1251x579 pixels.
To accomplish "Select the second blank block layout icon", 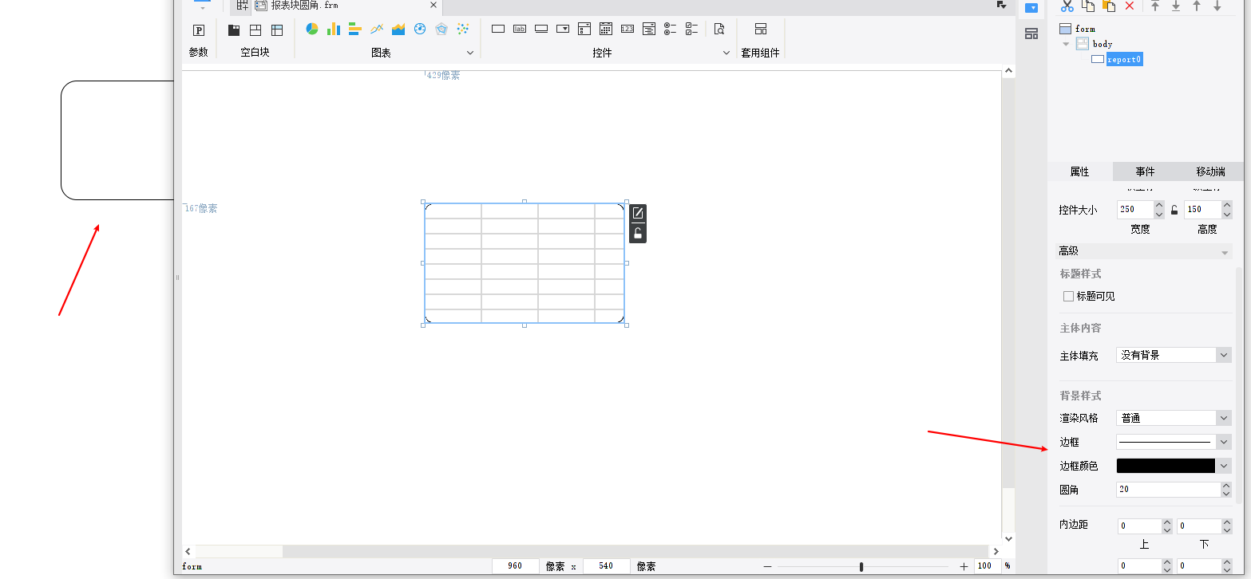I will click(255, 30).
